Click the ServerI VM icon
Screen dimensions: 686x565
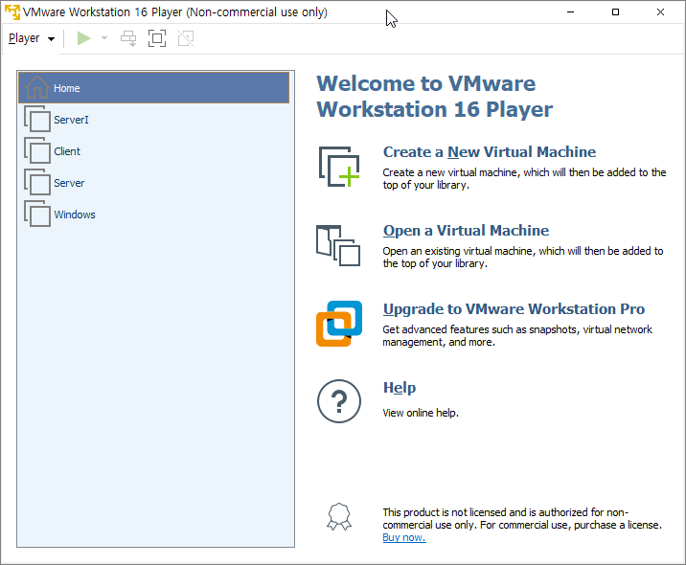(37, 119)
